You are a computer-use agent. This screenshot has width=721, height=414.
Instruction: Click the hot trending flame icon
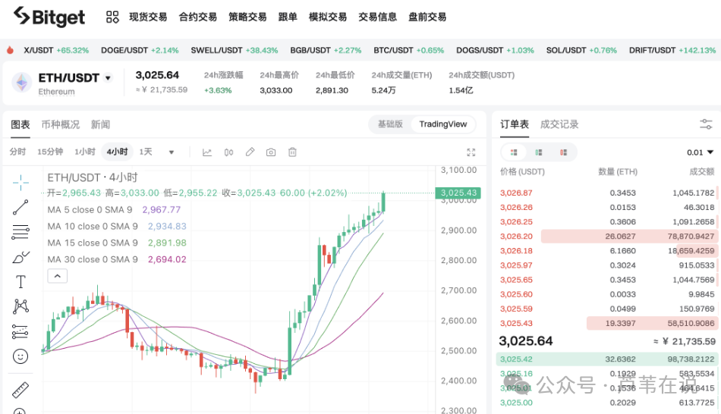coord(10,50)
